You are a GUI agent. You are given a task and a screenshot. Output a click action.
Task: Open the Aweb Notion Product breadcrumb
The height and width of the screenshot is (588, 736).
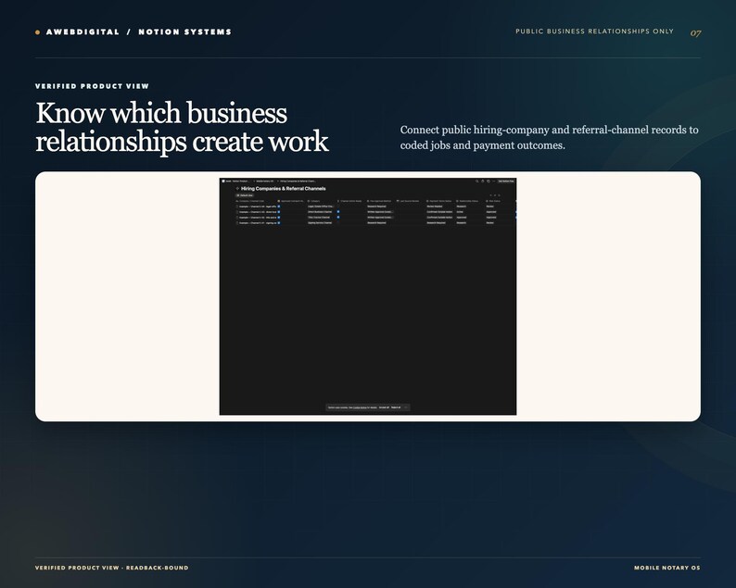click(235, 181)
